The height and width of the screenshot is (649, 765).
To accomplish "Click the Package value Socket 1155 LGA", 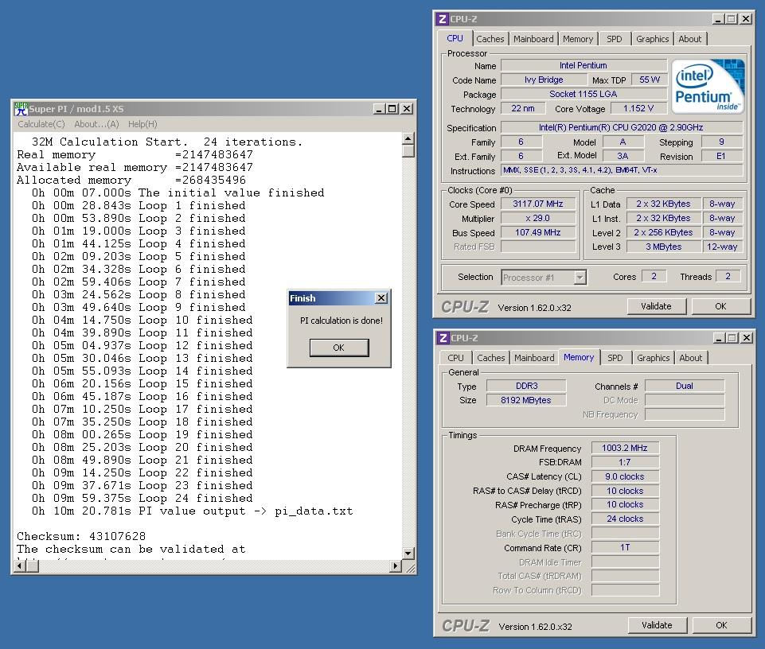I will [584, 94].
